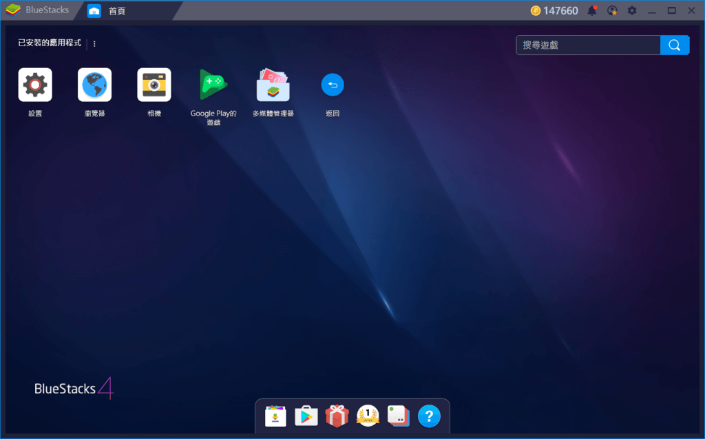This screenshot has height=439, width=705.
Task: Open the APK installer in the dock
Action: [x=275, y=416]
